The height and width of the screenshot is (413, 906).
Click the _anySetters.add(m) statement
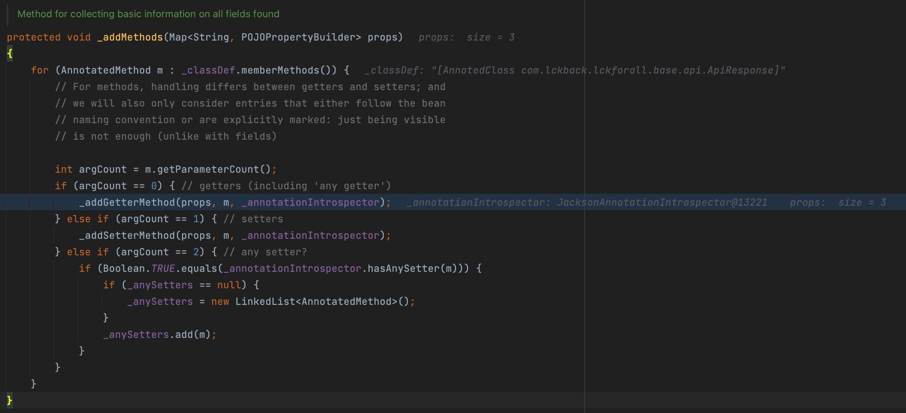[x=157, y=335]
